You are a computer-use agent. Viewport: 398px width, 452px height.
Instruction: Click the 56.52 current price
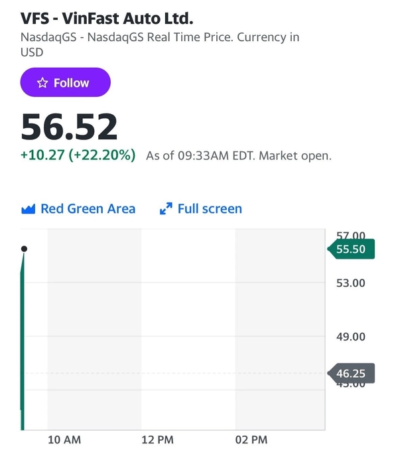69,127
